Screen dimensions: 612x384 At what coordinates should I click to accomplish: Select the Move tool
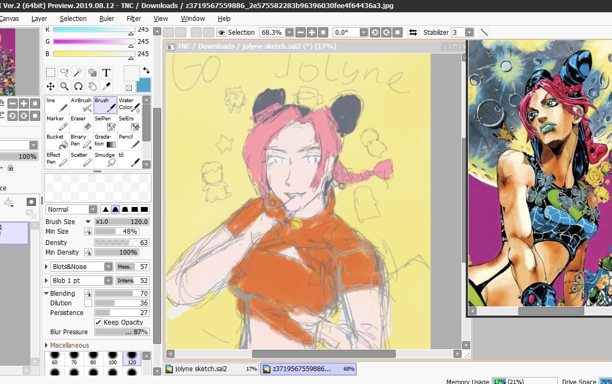point(51,86)
